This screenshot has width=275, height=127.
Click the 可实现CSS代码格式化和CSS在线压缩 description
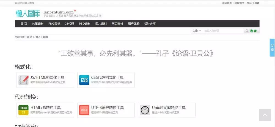112,82
